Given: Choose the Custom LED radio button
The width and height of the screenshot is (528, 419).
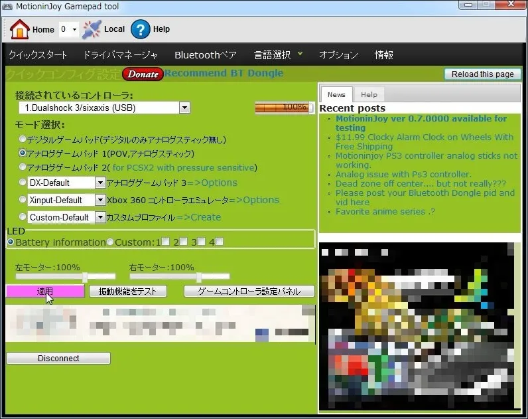Looking at the screenshot, I should (110, 242).
